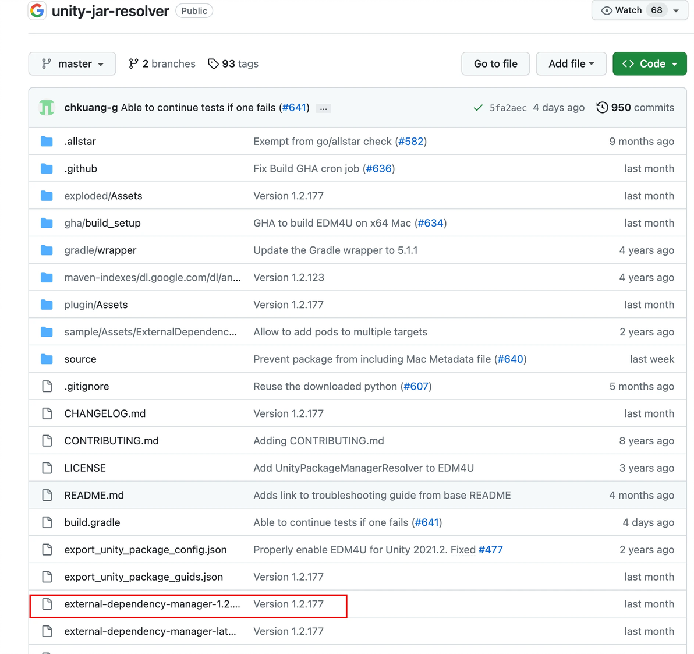Click the folder icon next to .allstar
This screenshot has width=694, height=654.
[x=47, y=142]
